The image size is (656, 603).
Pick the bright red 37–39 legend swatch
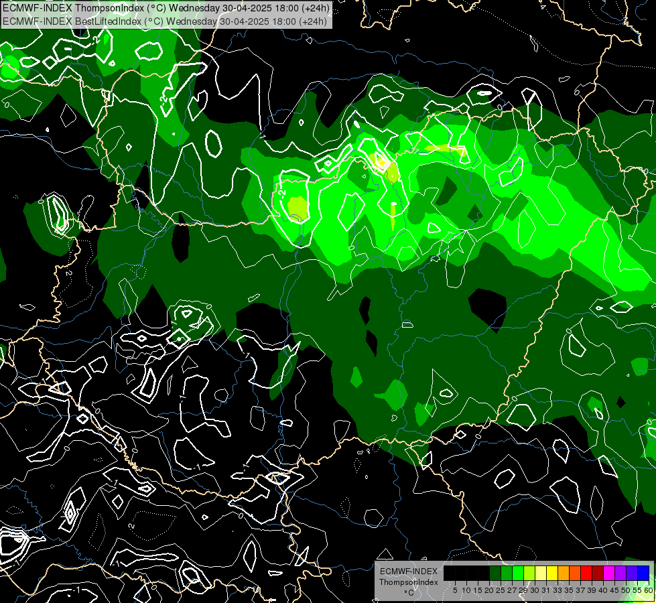coord(586,573)
